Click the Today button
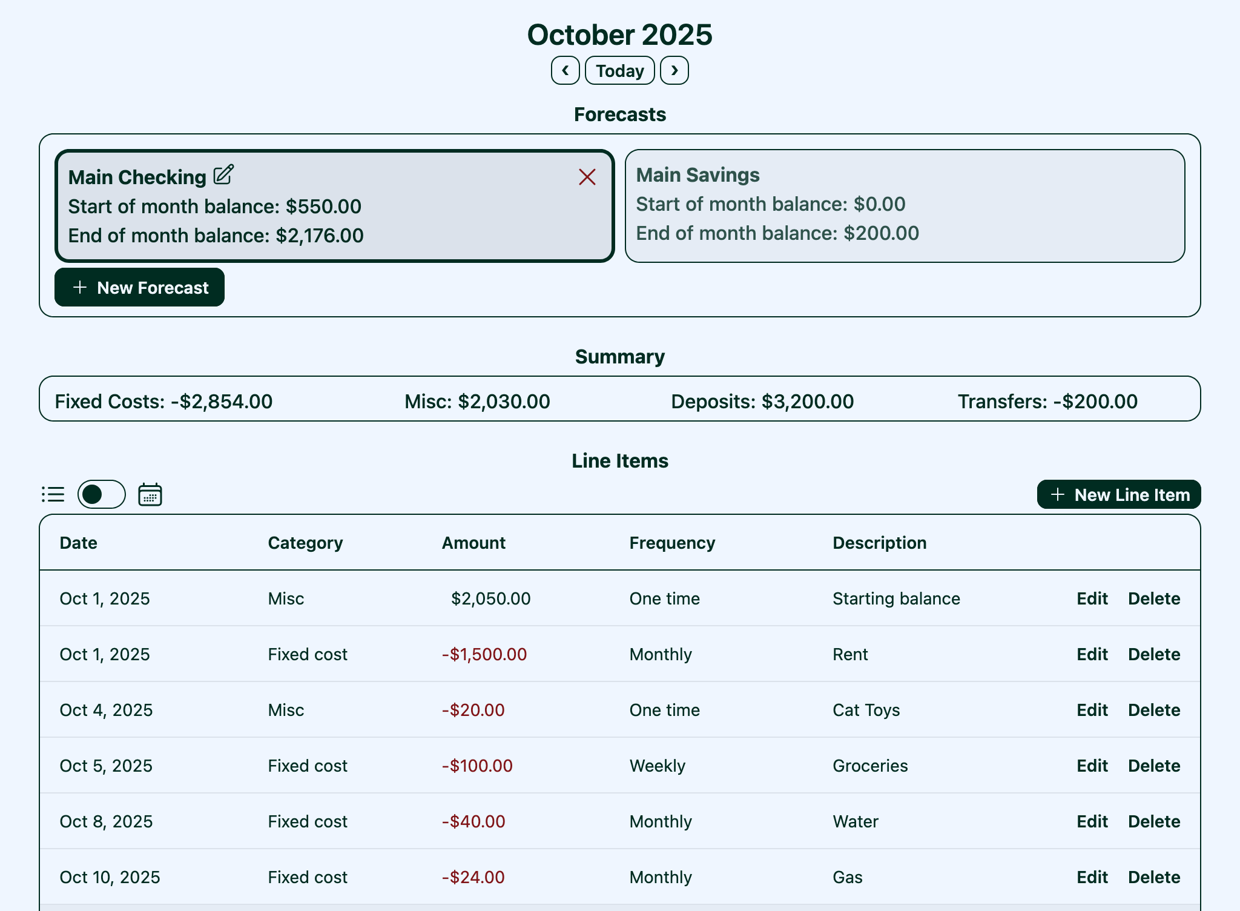This screenshot has width=1240, height=911. tap(619, 70)
